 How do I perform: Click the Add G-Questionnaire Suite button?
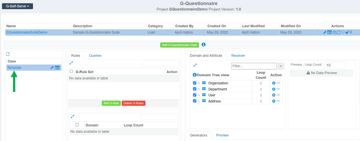tap(180, 45)
